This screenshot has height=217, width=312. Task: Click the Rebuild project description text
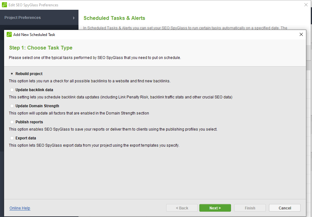[90, 81]
